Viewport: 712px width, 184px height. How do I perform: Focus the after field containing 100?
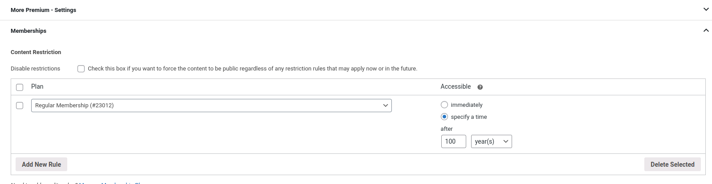click(453, 141)
